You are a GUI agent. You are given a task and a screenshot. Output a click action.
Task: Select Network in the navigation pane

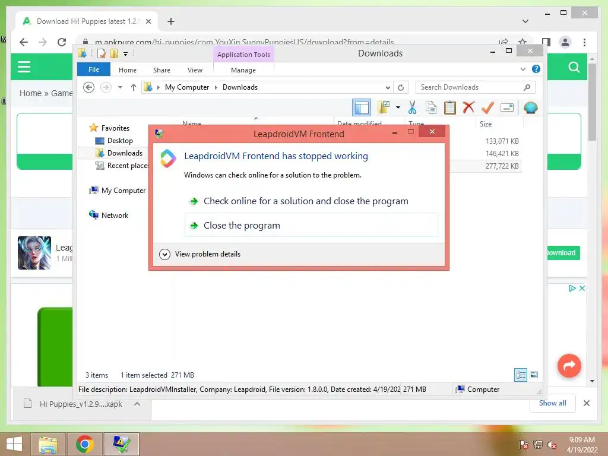coord(115,215)
